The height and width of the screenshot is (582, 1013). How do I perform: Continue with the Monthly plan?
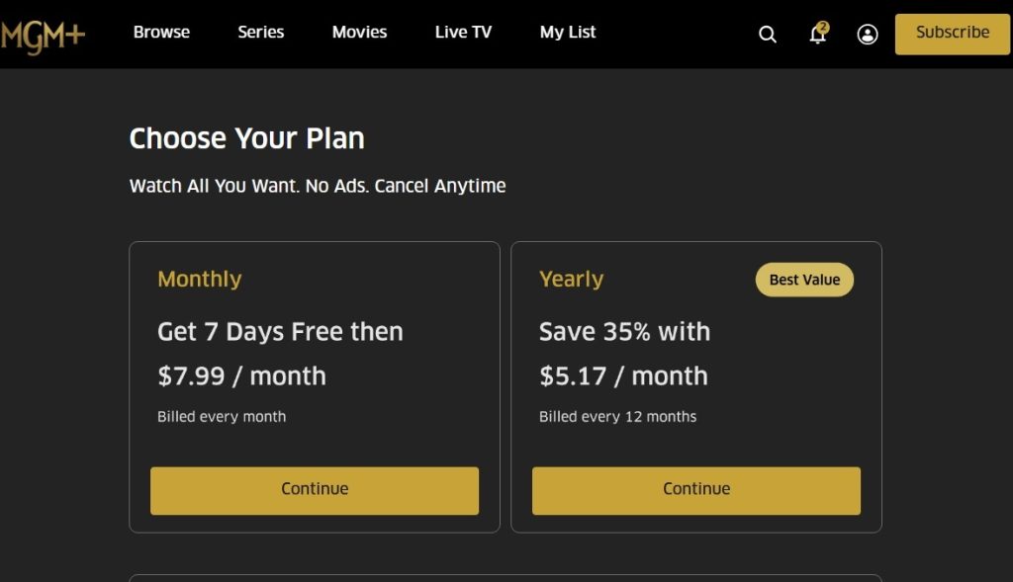314,489
